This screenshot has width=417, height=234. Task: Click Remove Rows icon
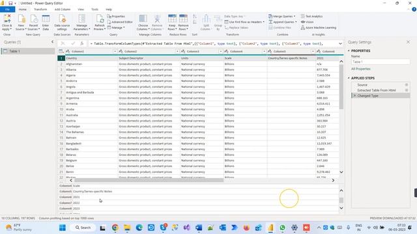tap(183, 19)
